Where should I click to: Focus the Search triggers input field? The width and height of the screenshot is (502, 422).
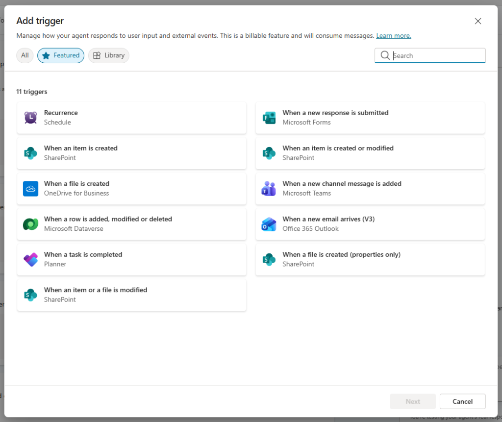click(436, 55)
